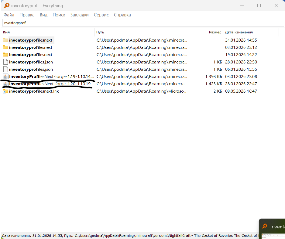Select InventoryProfilesNext-forge-1.19-1.10.14 file name
The height and width of the screenshot is (239, 285).
(x=51, y=76)
